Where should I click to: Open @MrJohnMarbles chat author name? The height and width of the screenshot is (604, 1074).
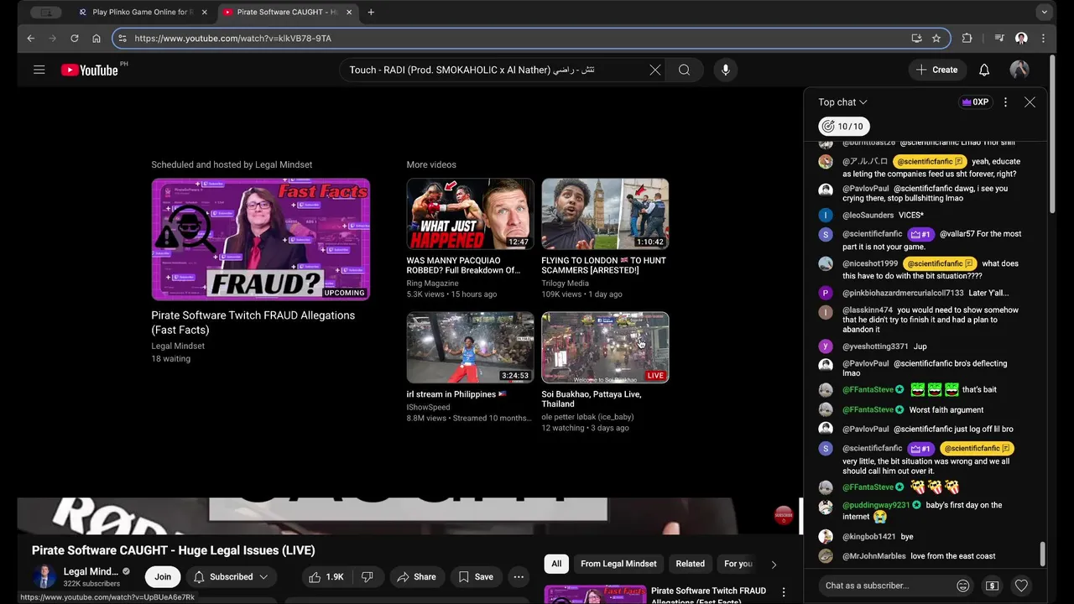click(874, 556)
